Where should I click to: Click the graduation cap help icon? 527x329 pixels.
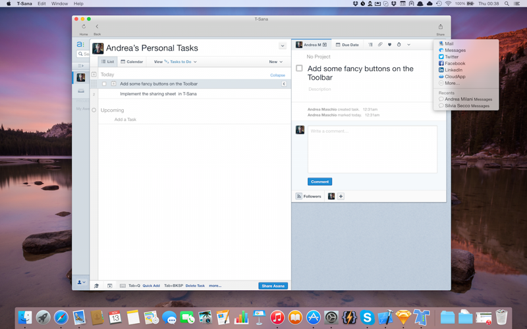96,286
